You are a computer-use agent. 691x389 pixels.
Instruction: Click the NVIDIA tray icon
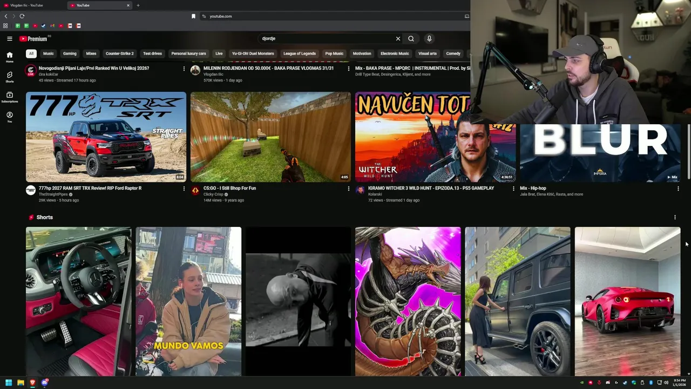click(582, 383)
